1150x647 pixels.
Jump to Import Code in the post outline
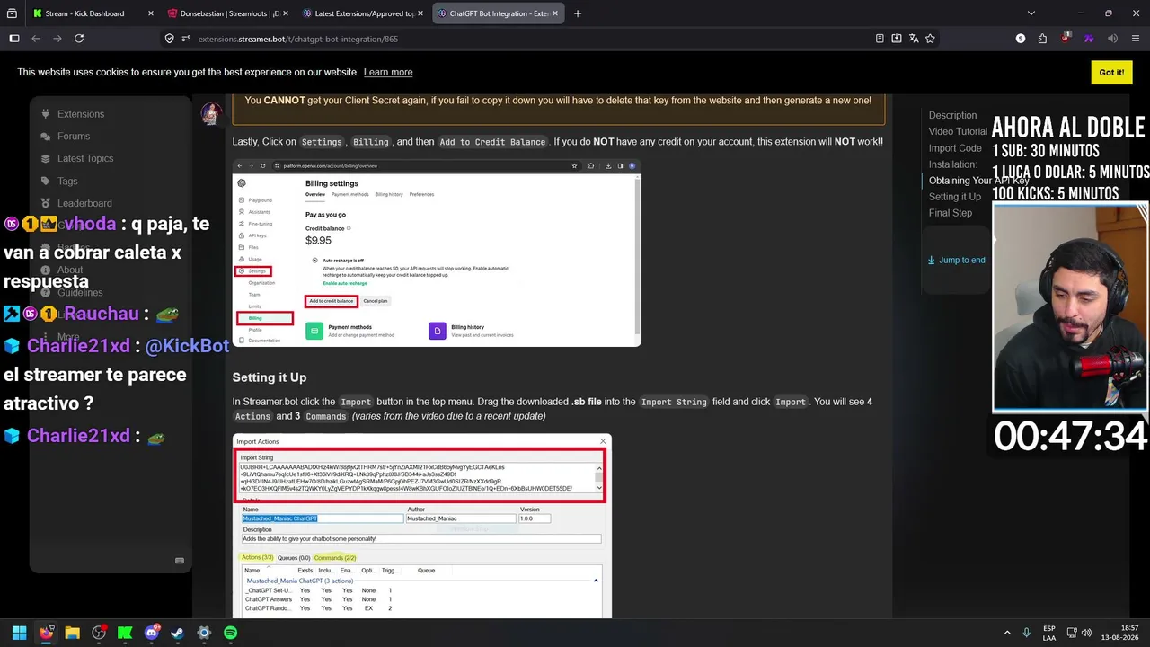click(955, 148)
